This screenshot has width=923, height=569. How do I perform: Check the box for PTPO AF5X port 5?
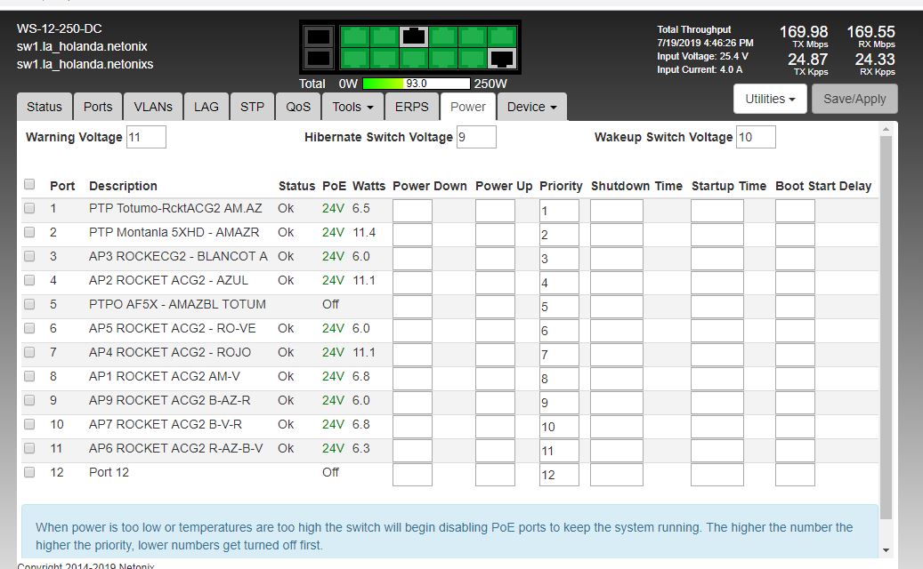coord(29,304)
